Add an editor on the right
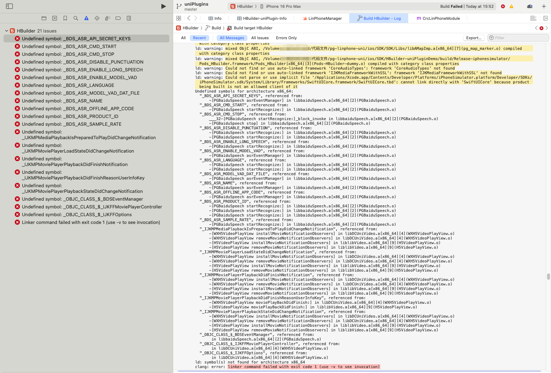Screen dimensions: 551x373 (545, 18)
